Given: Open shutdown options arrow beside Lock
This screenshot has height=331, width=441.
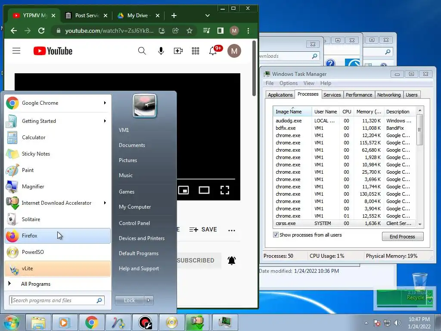Looking at the screenshot, I should pyautogui.click(x=149, y=300).
